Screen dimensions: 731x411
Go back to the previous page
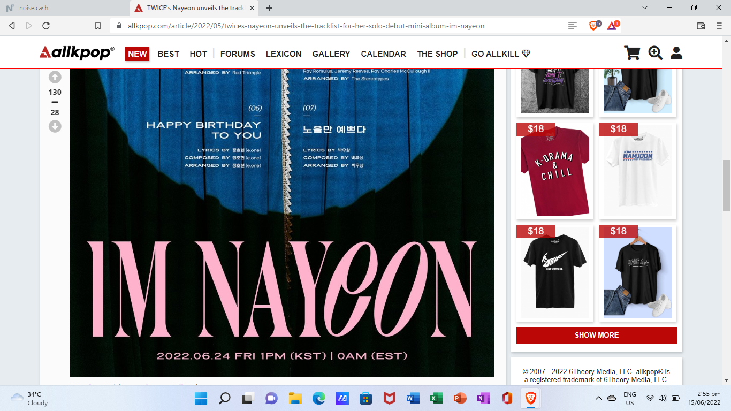[12, 26]
